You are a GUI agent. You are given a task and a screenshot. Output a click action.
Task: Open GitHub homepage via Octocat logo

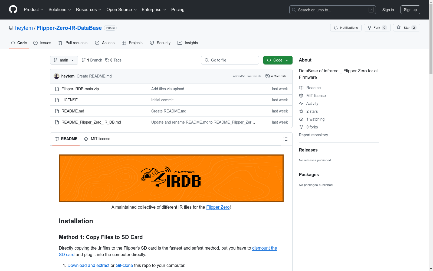pos(13,9)
